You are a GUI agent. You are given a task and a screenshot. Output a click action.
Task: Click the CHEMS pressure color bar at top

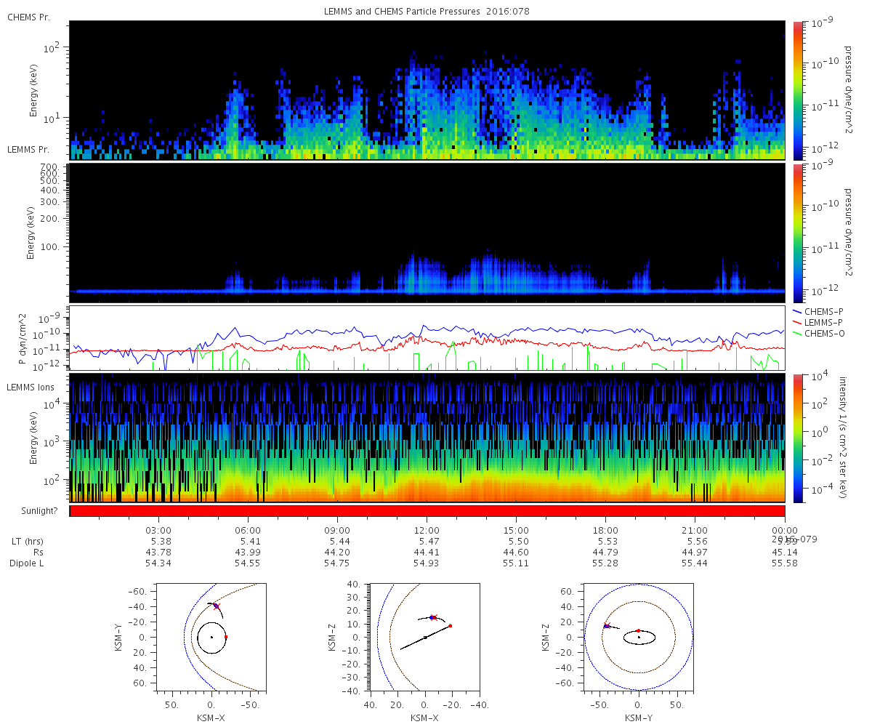pyautogui.click(x=797, y=89)
